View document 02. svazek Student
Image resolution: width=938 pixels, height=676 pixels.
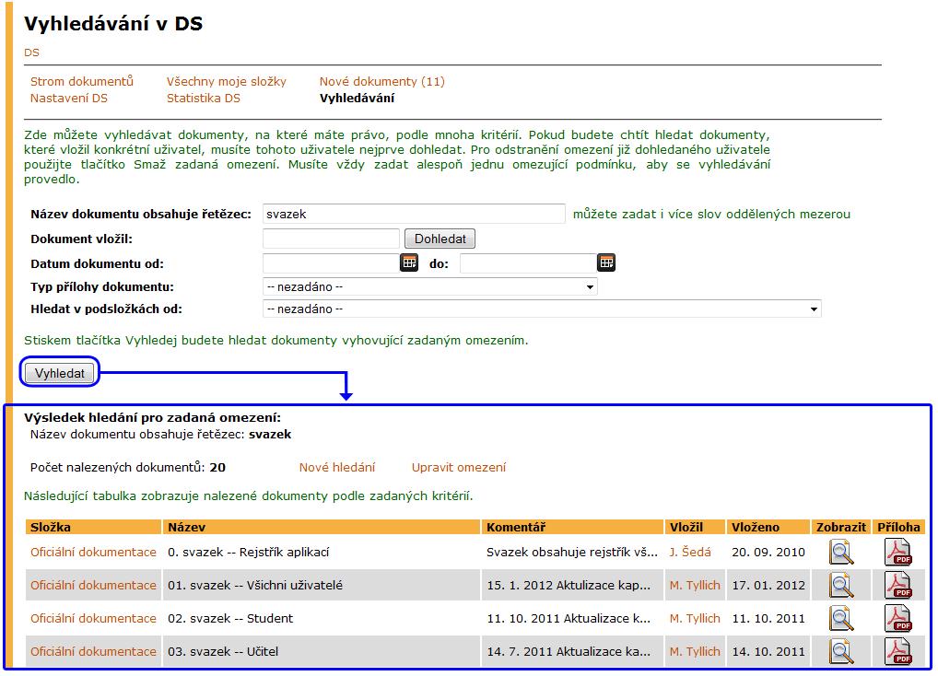pyautogui.click(x=841, y=618)
